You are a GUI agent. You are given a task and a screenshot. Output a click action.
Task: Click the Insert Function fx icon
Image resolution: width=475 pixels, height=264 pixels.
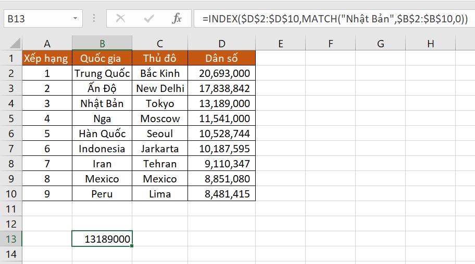(177, 19)
